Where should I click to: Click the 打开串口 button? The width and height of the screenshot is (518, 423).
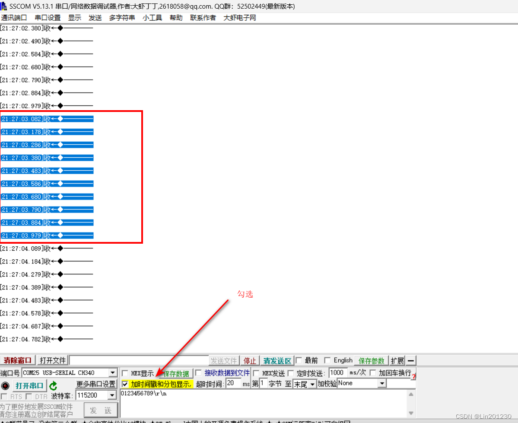point(29,385)
